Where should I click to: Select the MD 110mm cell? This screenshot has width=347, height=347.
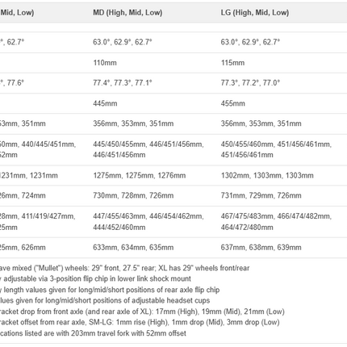(x=105, y=63)
